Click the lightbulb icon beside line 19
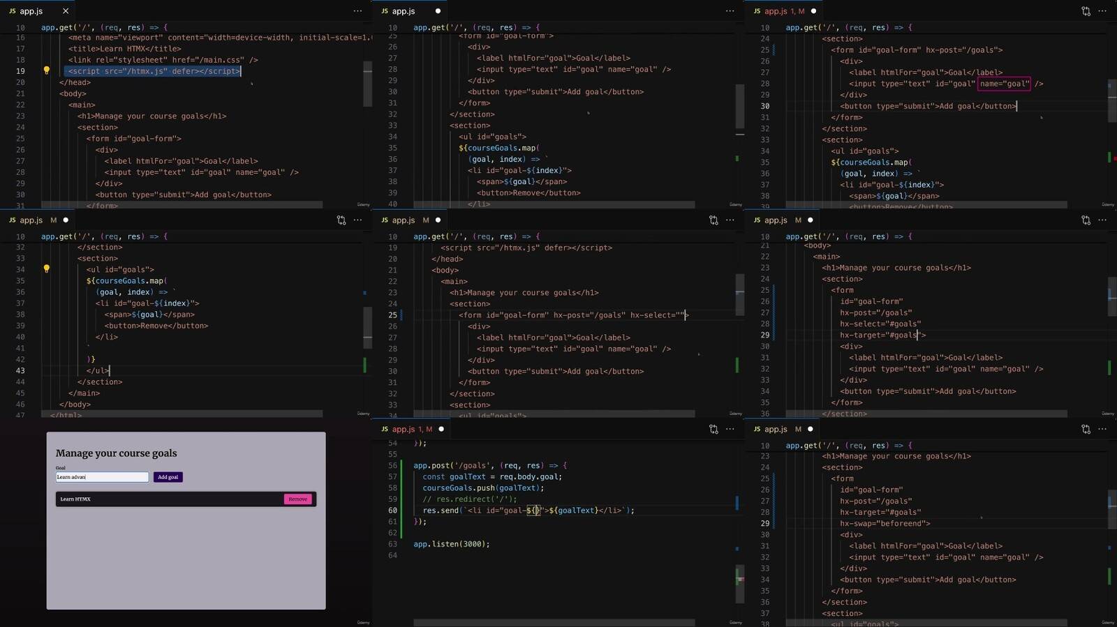Screen dimensions: 1117x627 point(47,70)
